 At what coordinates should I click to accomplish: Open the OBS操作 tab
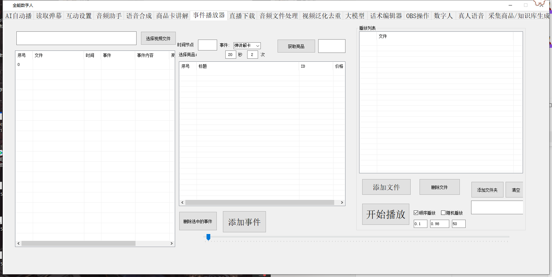click(417, 16)
